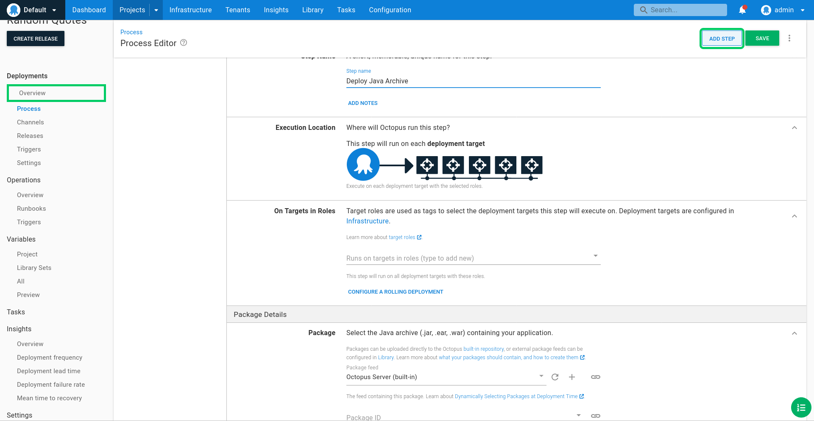Select Process in the sidebar
Screen dimensions: 814x421
(x=29, y=109)
